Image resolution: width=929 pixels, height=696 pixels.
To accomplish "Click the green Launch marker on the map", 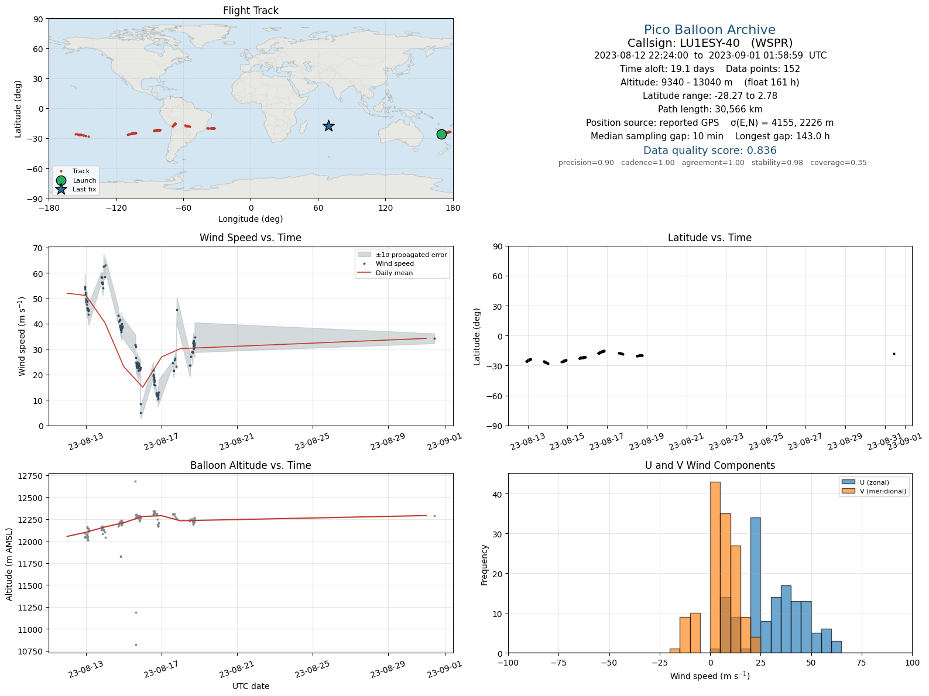I will (441, 134).
